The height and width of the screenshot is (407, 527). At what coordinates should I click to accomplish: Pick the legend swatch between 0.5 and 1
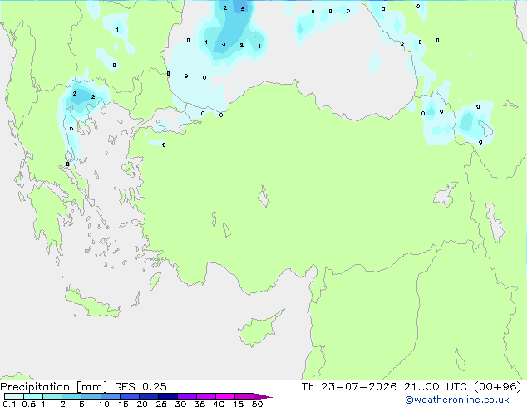[33, 396]
